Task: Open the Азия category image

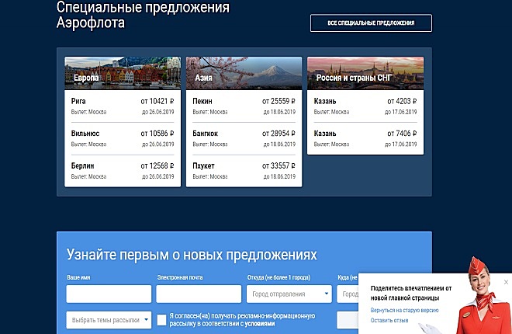Action: click(244, 73)
